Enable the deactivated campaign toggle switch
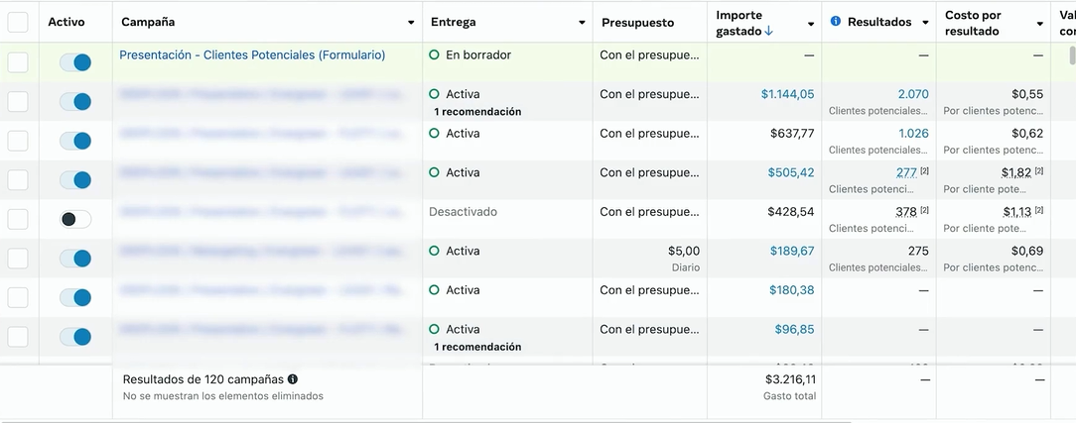The width and height of the screenshot is (1076, 423). point(75,219)
